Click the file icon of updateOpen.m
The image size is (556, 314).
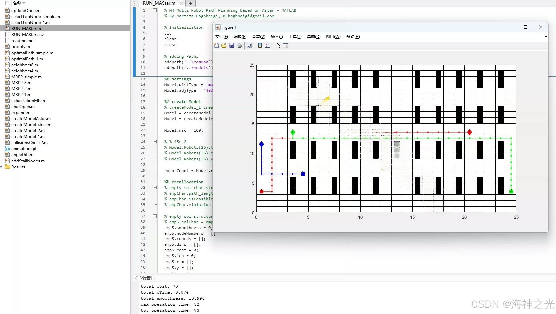[7, 10]
